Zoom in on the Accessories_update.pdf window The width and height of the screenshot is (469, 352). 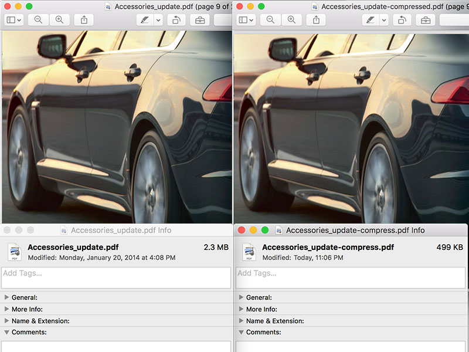coord(60,20)
